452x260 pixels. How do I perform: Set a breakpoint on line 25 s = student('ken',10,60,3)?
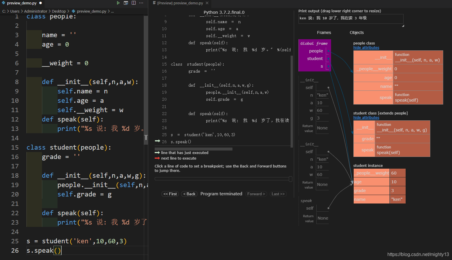tap(203, 135)
